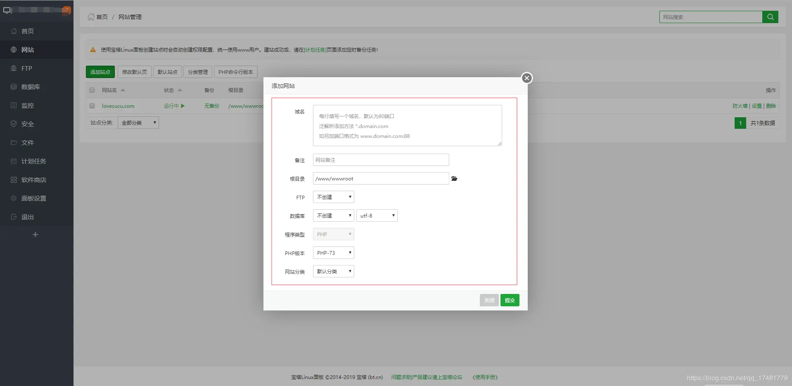Screen dimensions: 792x386
Task: Open the 防火墙 link for lovecucu.com
Action: tap(739, 106)
